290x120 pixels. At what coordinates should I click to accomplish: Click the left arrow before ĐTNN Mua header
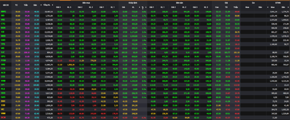pyautogui.click(x=268, y=7)
